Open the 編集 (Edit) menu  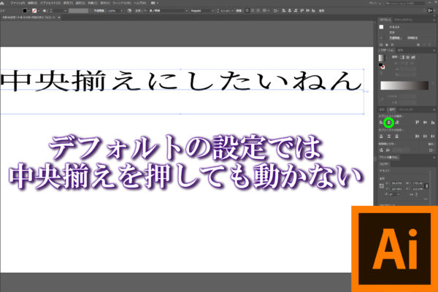[32, 3]
